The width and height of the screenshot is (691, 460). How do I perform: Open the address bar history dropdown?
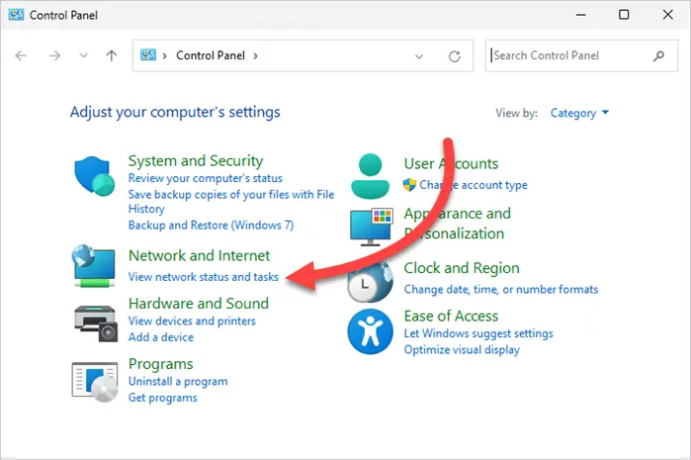(419, 56)
